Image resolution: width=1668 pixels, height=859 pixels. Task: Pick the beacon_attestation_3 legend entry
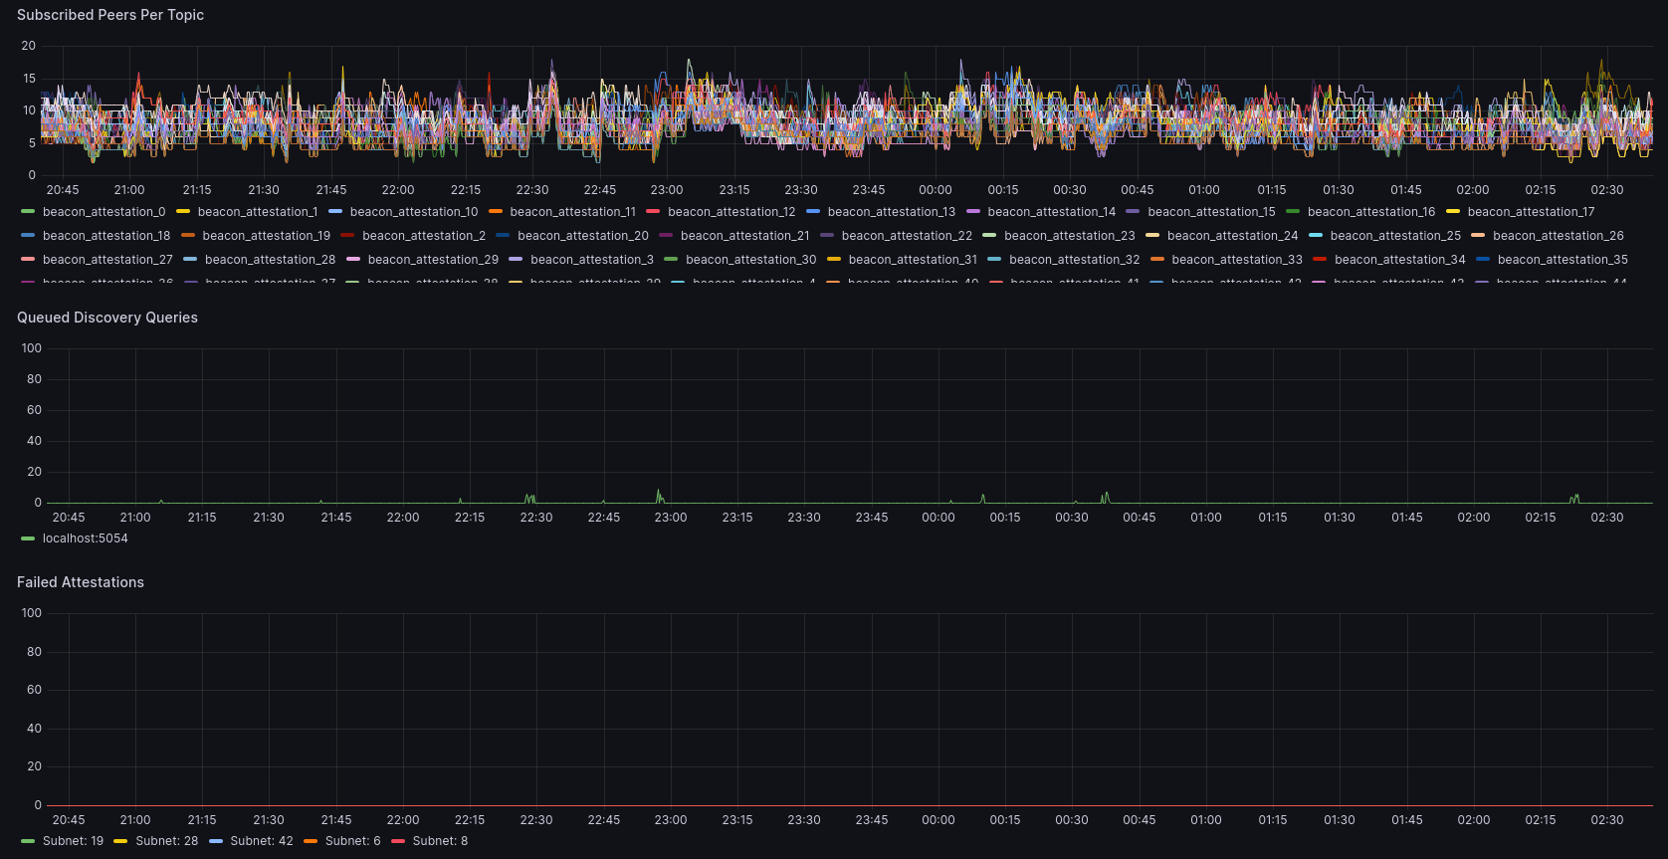point(592,260)
